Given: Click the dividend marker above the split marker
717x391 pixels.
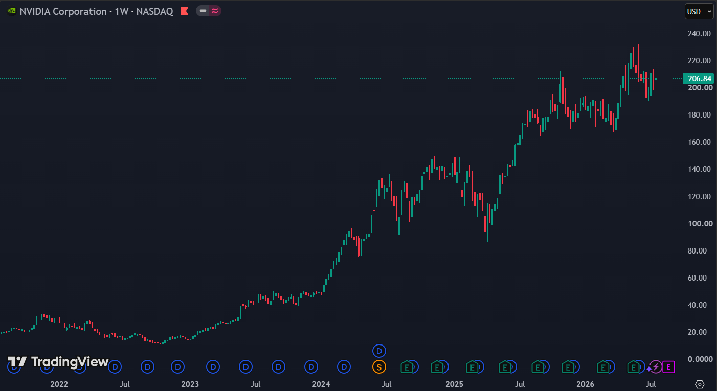Looking at the screenshot, I should [x=379, y=351].
